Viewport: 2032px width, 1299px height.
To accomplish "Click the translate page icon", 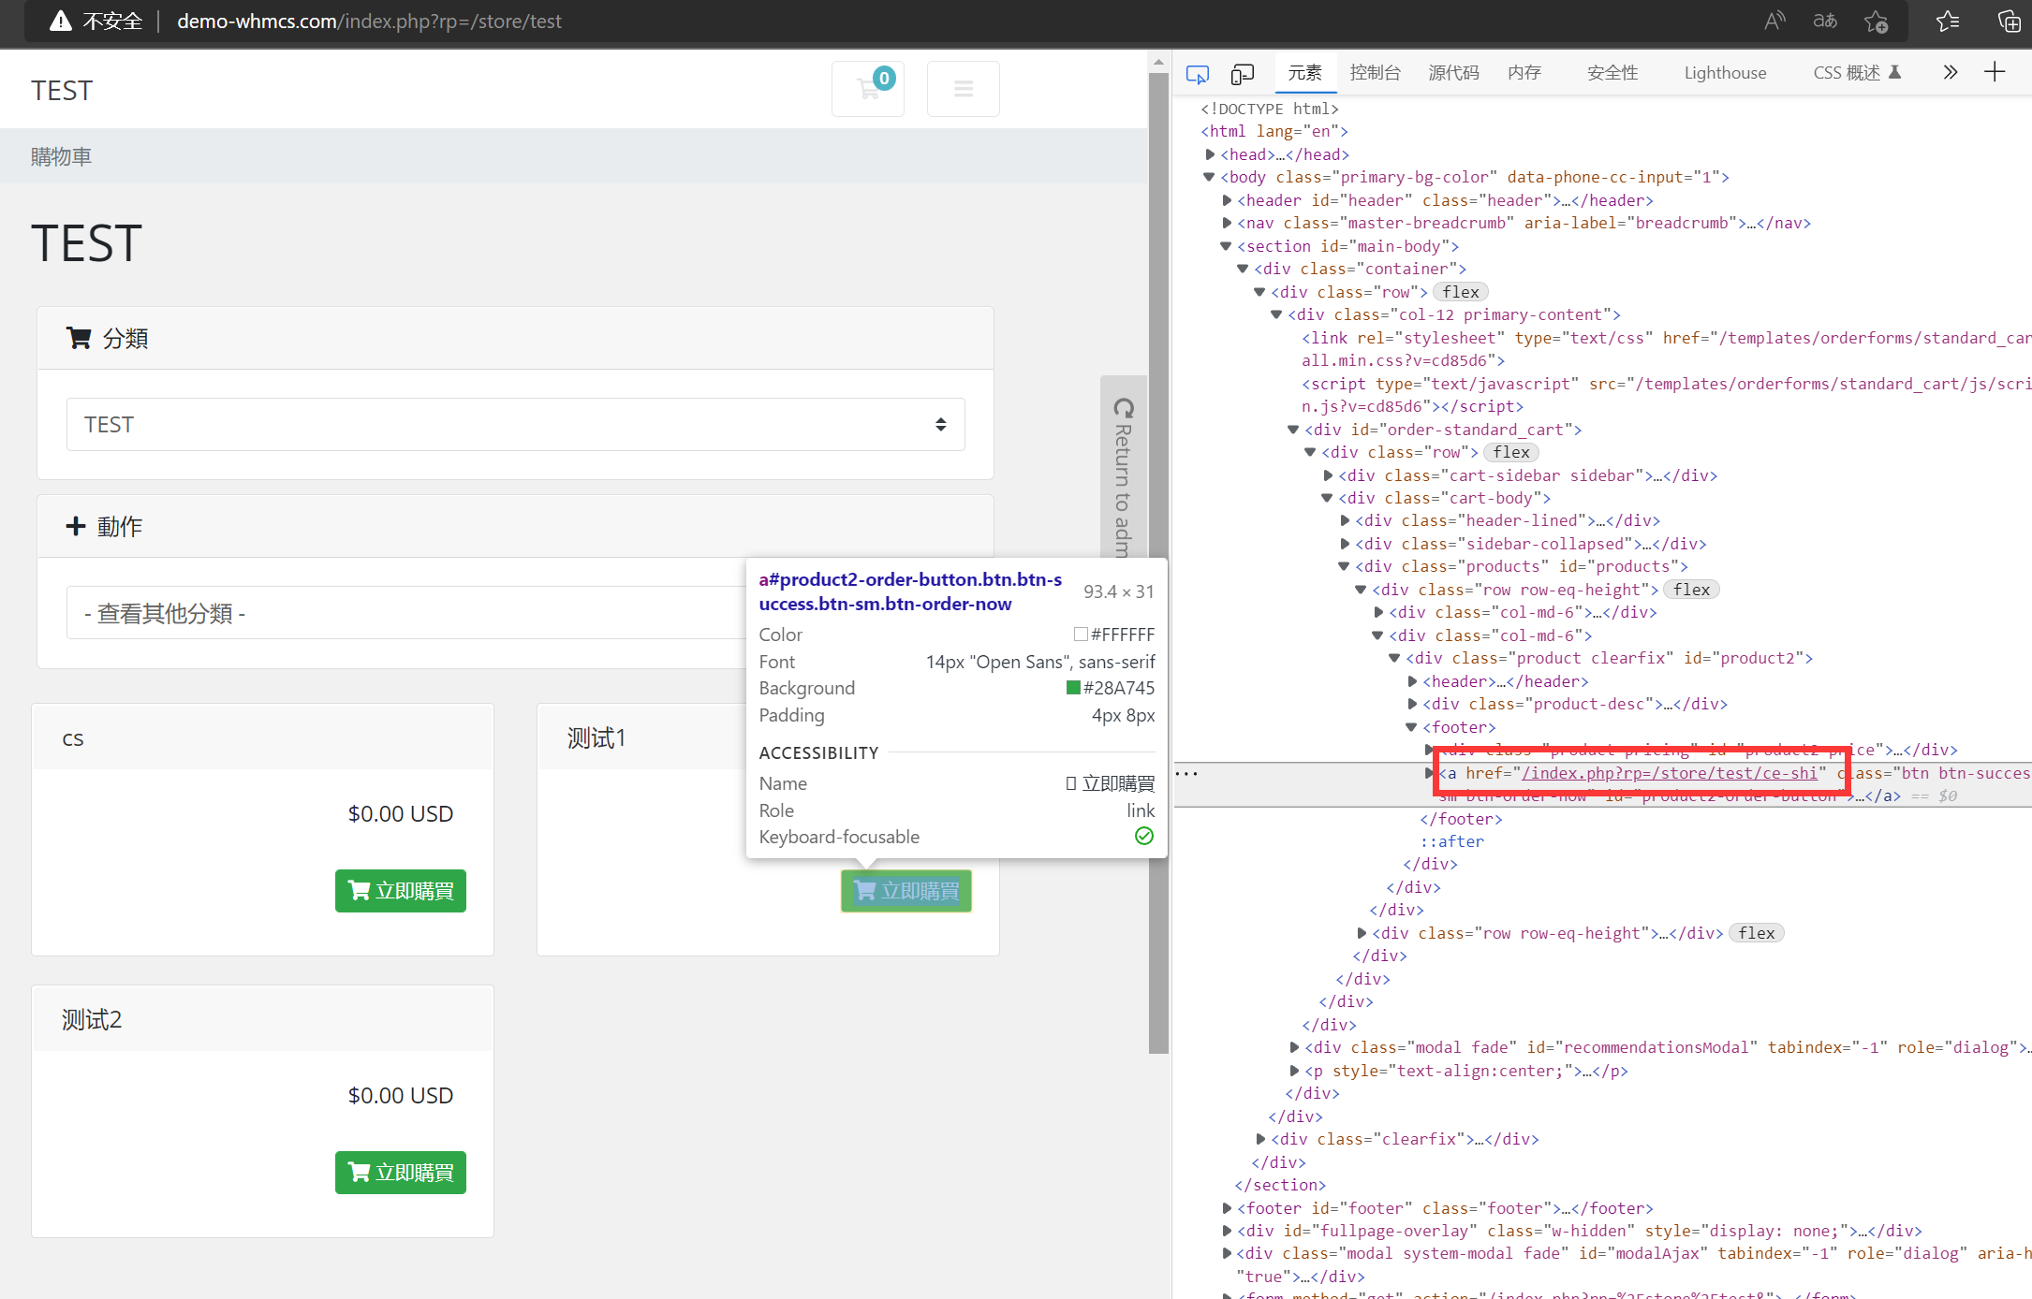I will [1824, 21].
